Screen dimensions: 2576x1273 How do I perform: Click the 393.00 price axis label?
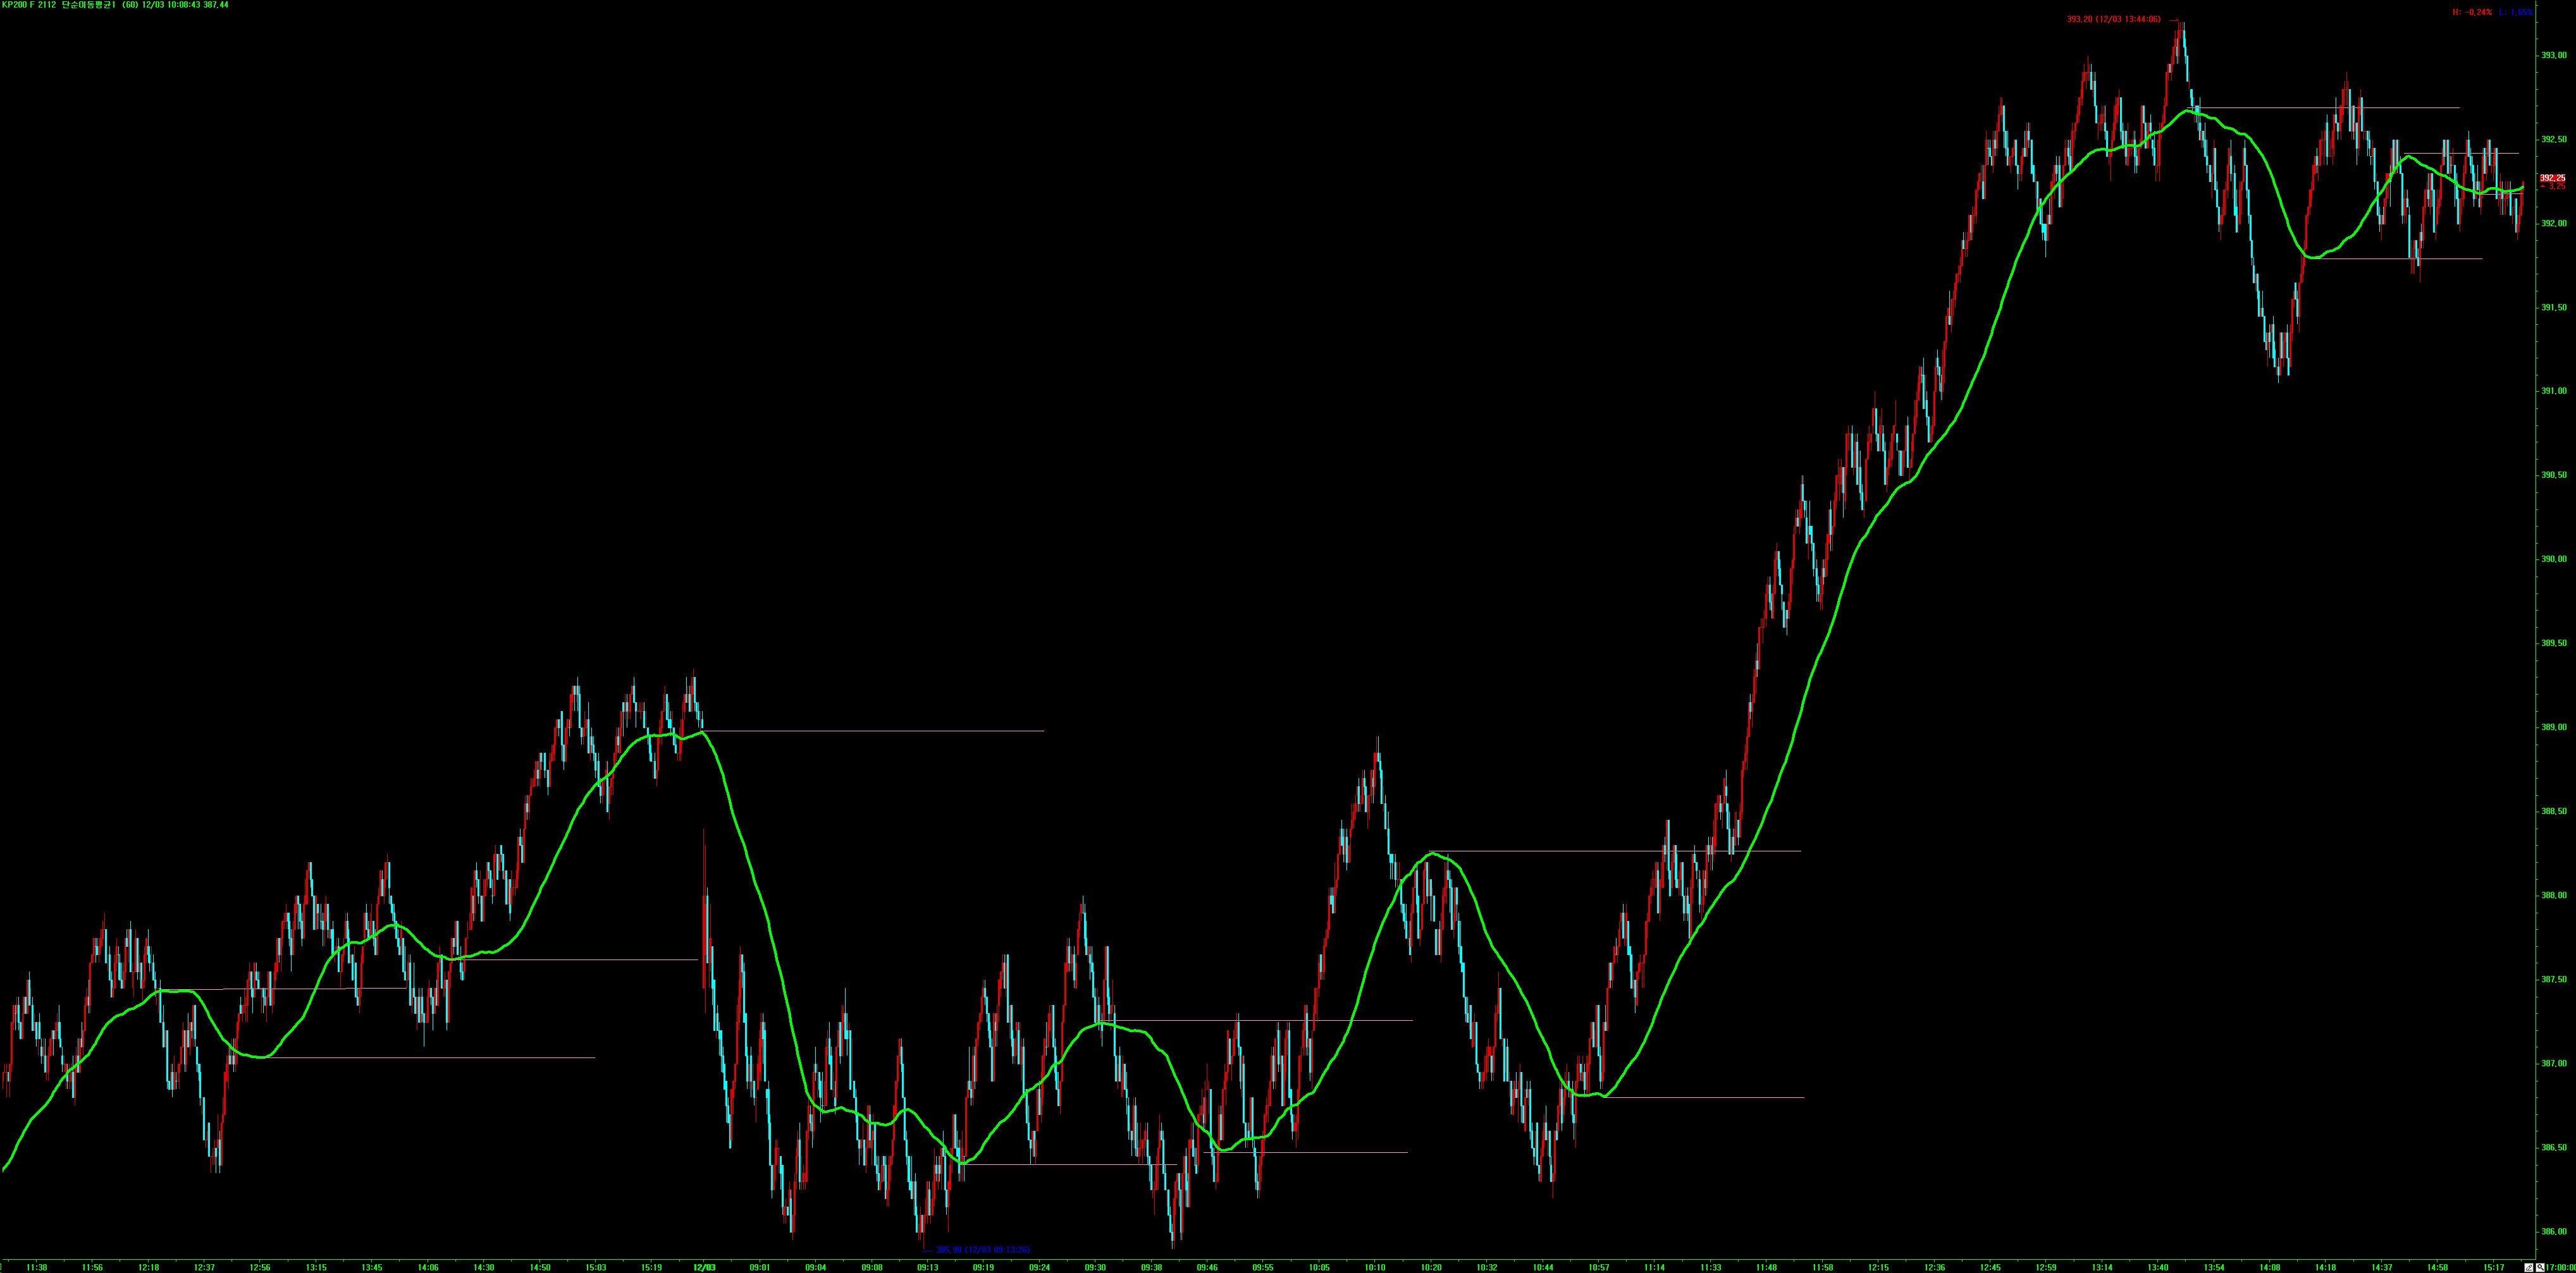(x=2553, y=55)
